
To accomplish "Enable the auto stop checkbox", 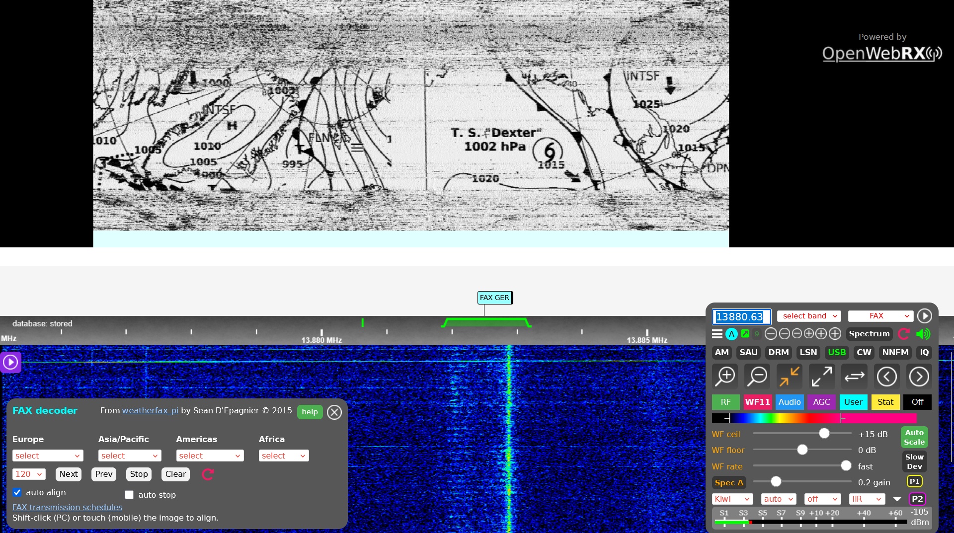I will click(x=129, y=495).
